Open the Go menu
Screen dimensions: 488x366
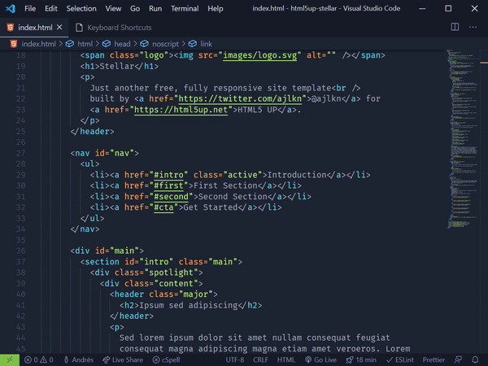point(135,8)
